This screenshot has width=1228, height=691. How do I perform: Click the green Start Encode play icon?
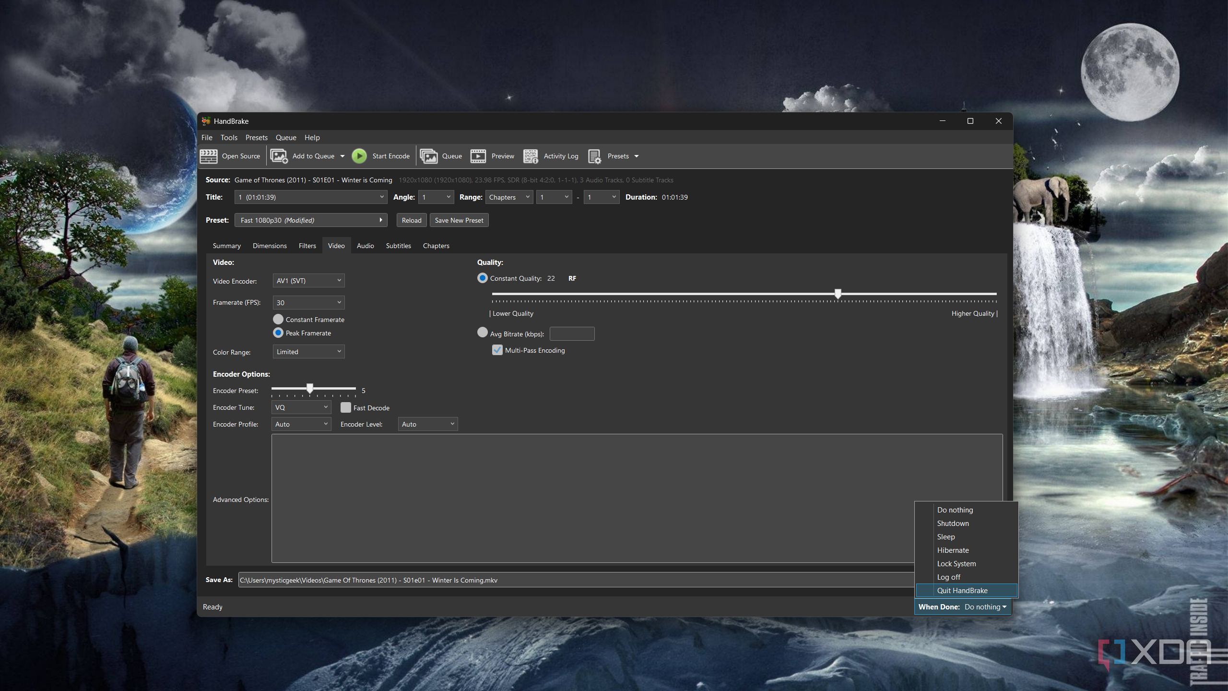(x=359, y=156)
